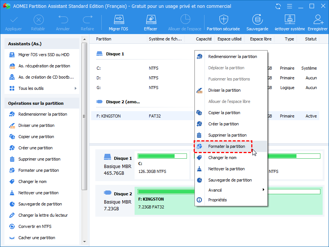Image resolution: width=329 pixels, height=247 pixels.
Task: Click the Système de fich... column header
Action: 166,39
